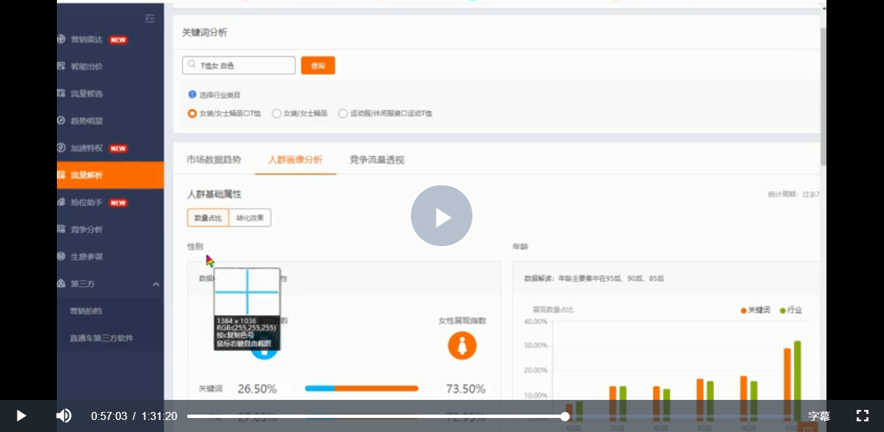
Task: Open 智能出价 via its sidebar icon
Action: coord(61,66)
